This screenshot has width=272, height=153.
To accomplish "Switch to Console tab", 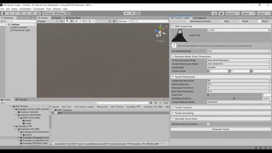I will 21,99.
